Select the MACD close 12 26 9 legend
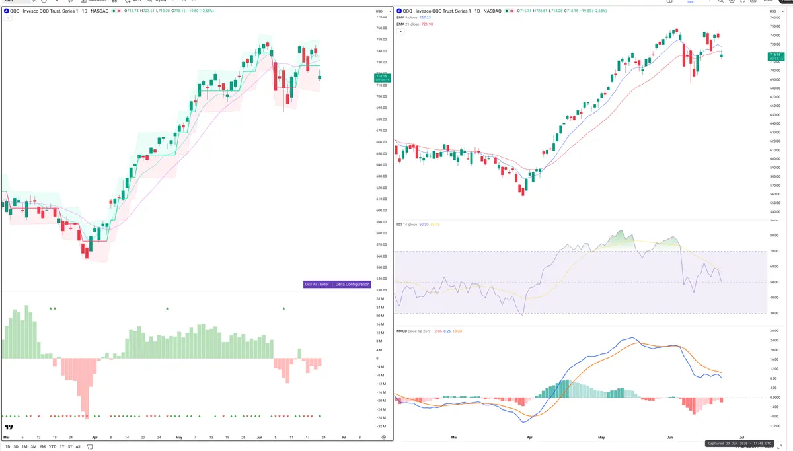This screenshot has width=793, height=451. click(x=429, y=331)
